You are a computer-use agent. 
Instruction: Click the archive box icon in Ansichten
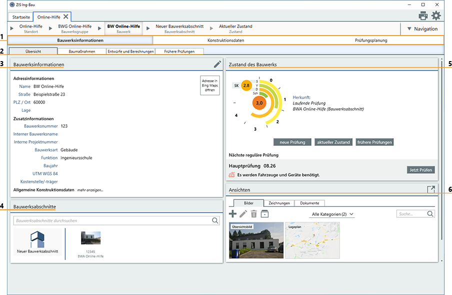pos(264,214)
